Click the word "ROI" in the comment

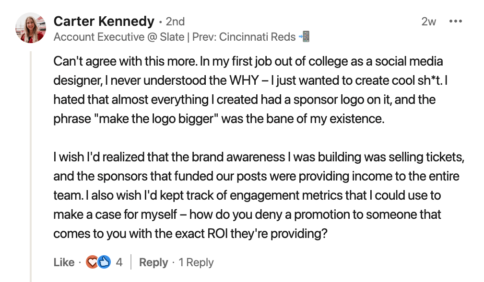coord(253,234)
